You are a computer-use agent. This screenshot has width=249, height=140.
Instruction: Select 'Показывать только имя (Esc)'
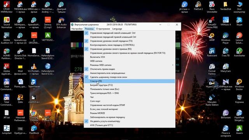[x=130, y=89]
